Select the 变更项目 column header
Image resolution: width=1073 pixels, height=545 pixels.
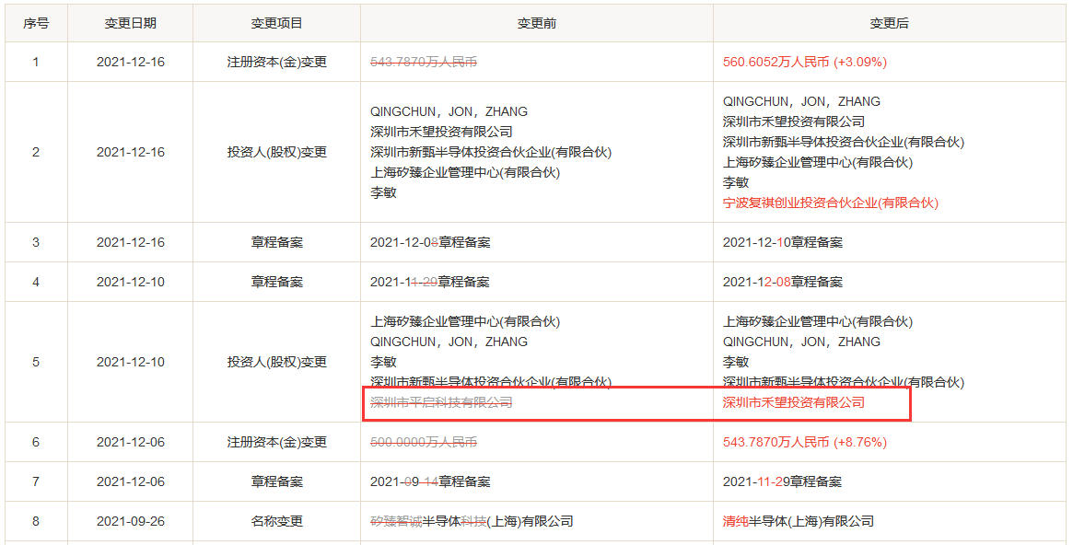276,23
